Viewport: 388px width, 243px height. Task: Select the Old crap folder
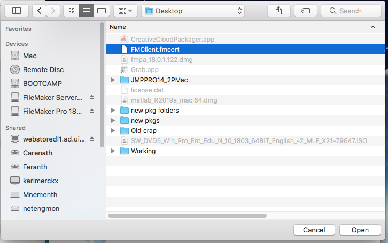[x=246, y=130]
